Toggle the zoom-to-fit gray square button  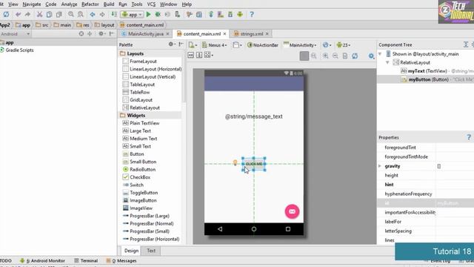coord(304,56)
